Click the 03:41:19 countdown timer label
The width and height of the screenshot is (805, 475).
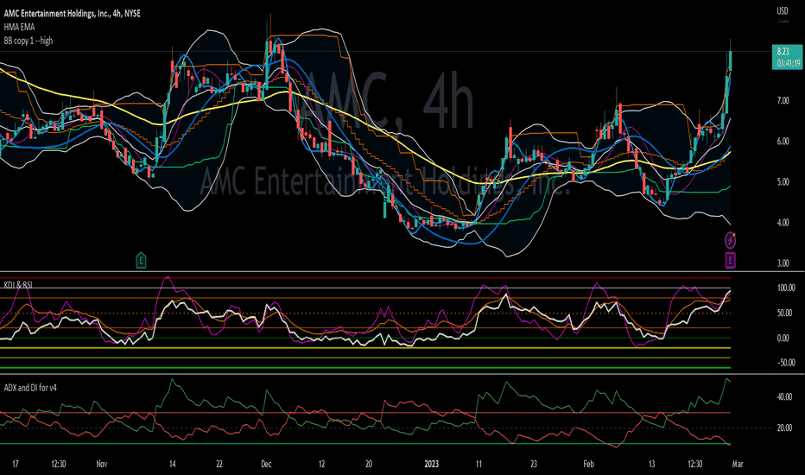coord(788,64)
